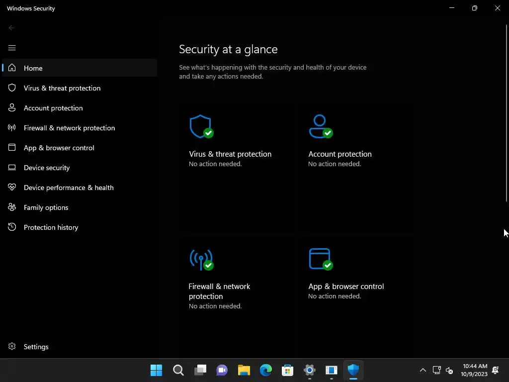Open taskbar Search

[178, 370]
